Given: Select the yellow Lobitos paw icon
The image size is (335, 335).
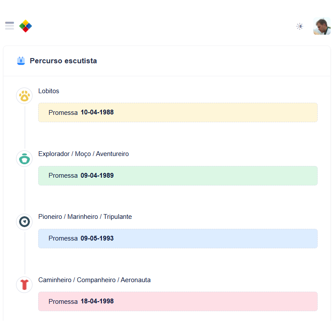Looking at the screenshot, I should click(24, 96).
